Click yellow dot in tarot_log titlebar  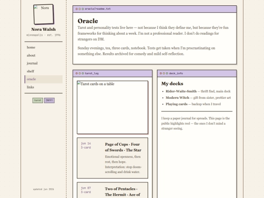click(80, 73)
